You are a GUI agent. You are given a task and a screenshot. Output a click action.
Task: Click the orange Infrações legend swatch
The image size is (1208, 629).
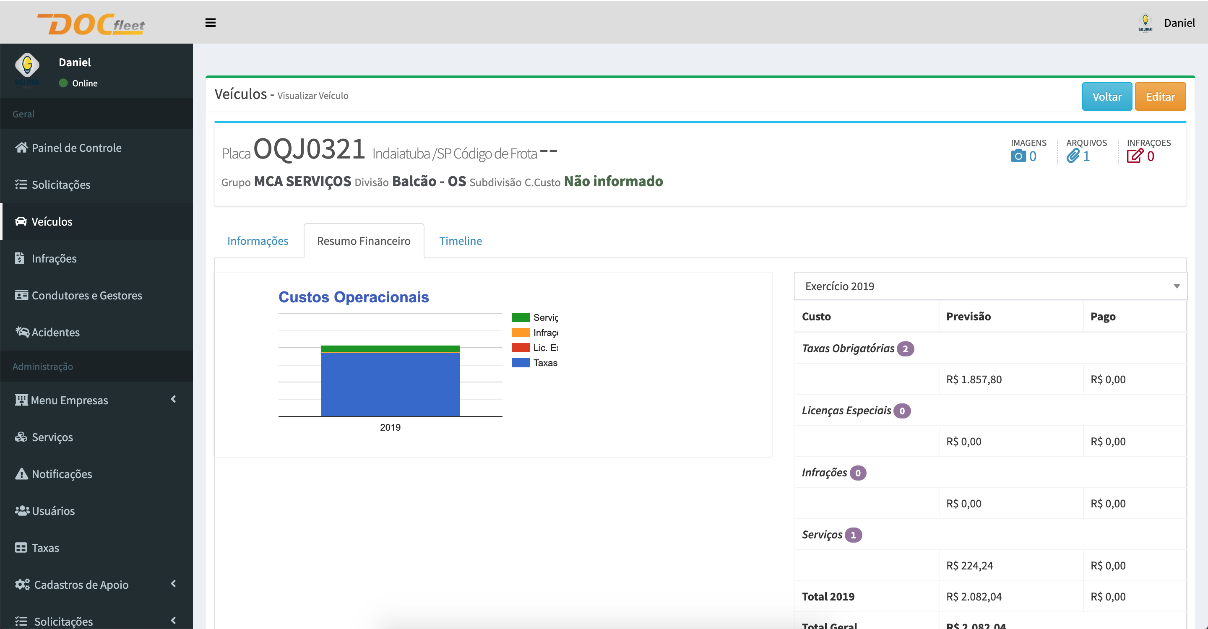(521, 332)
